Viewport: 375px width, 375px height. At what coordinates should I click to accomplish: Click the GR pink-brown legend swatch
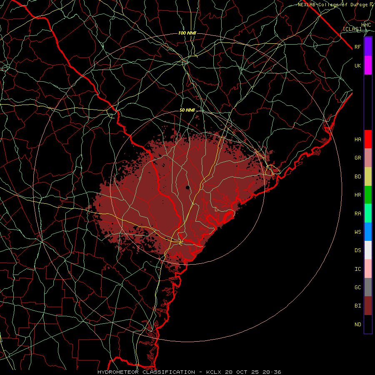[368, 158]
